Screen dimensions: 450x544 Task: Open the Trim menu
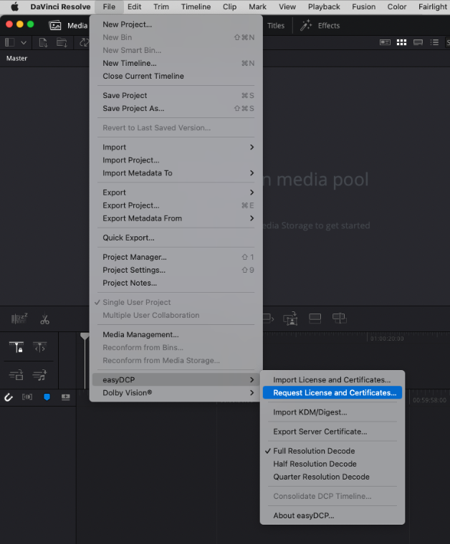point(161,6)
